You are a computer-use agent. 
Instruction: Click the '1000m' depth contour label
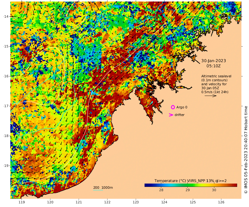click(x=107, y=188)
